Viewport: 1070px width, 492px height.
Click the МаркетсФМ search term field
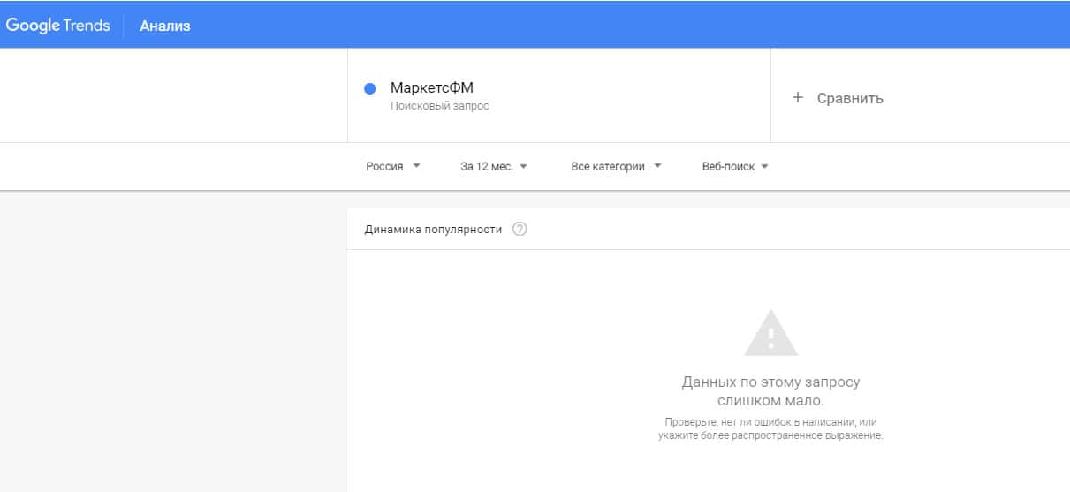(432, 88)
